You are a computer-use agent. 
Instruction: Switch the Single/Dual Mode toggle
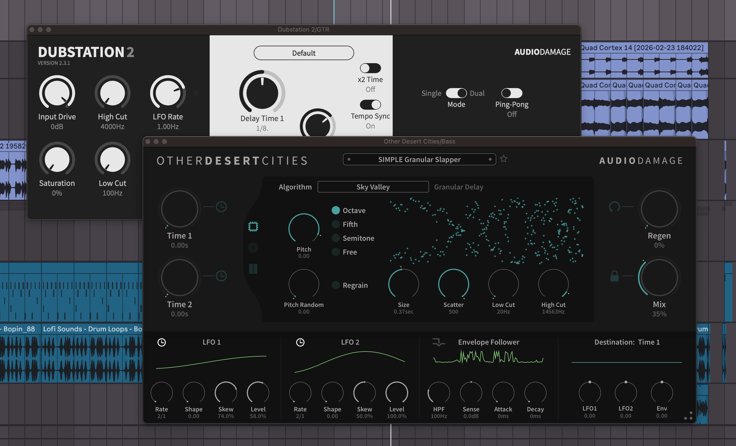[456, 93]
